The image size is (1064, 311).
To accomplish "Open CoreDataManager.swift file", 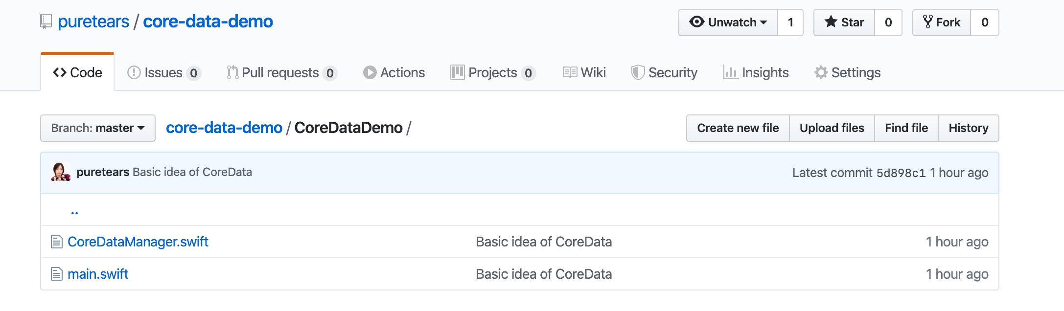I will coord(138,242).
